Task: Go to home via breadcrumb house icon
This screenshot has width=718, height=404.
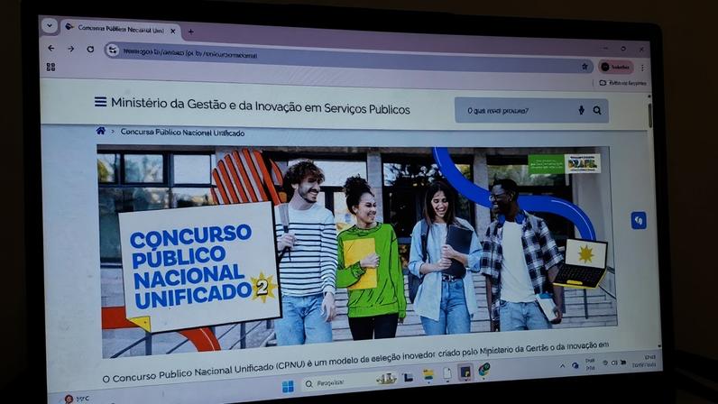Action: click(101, 131)
